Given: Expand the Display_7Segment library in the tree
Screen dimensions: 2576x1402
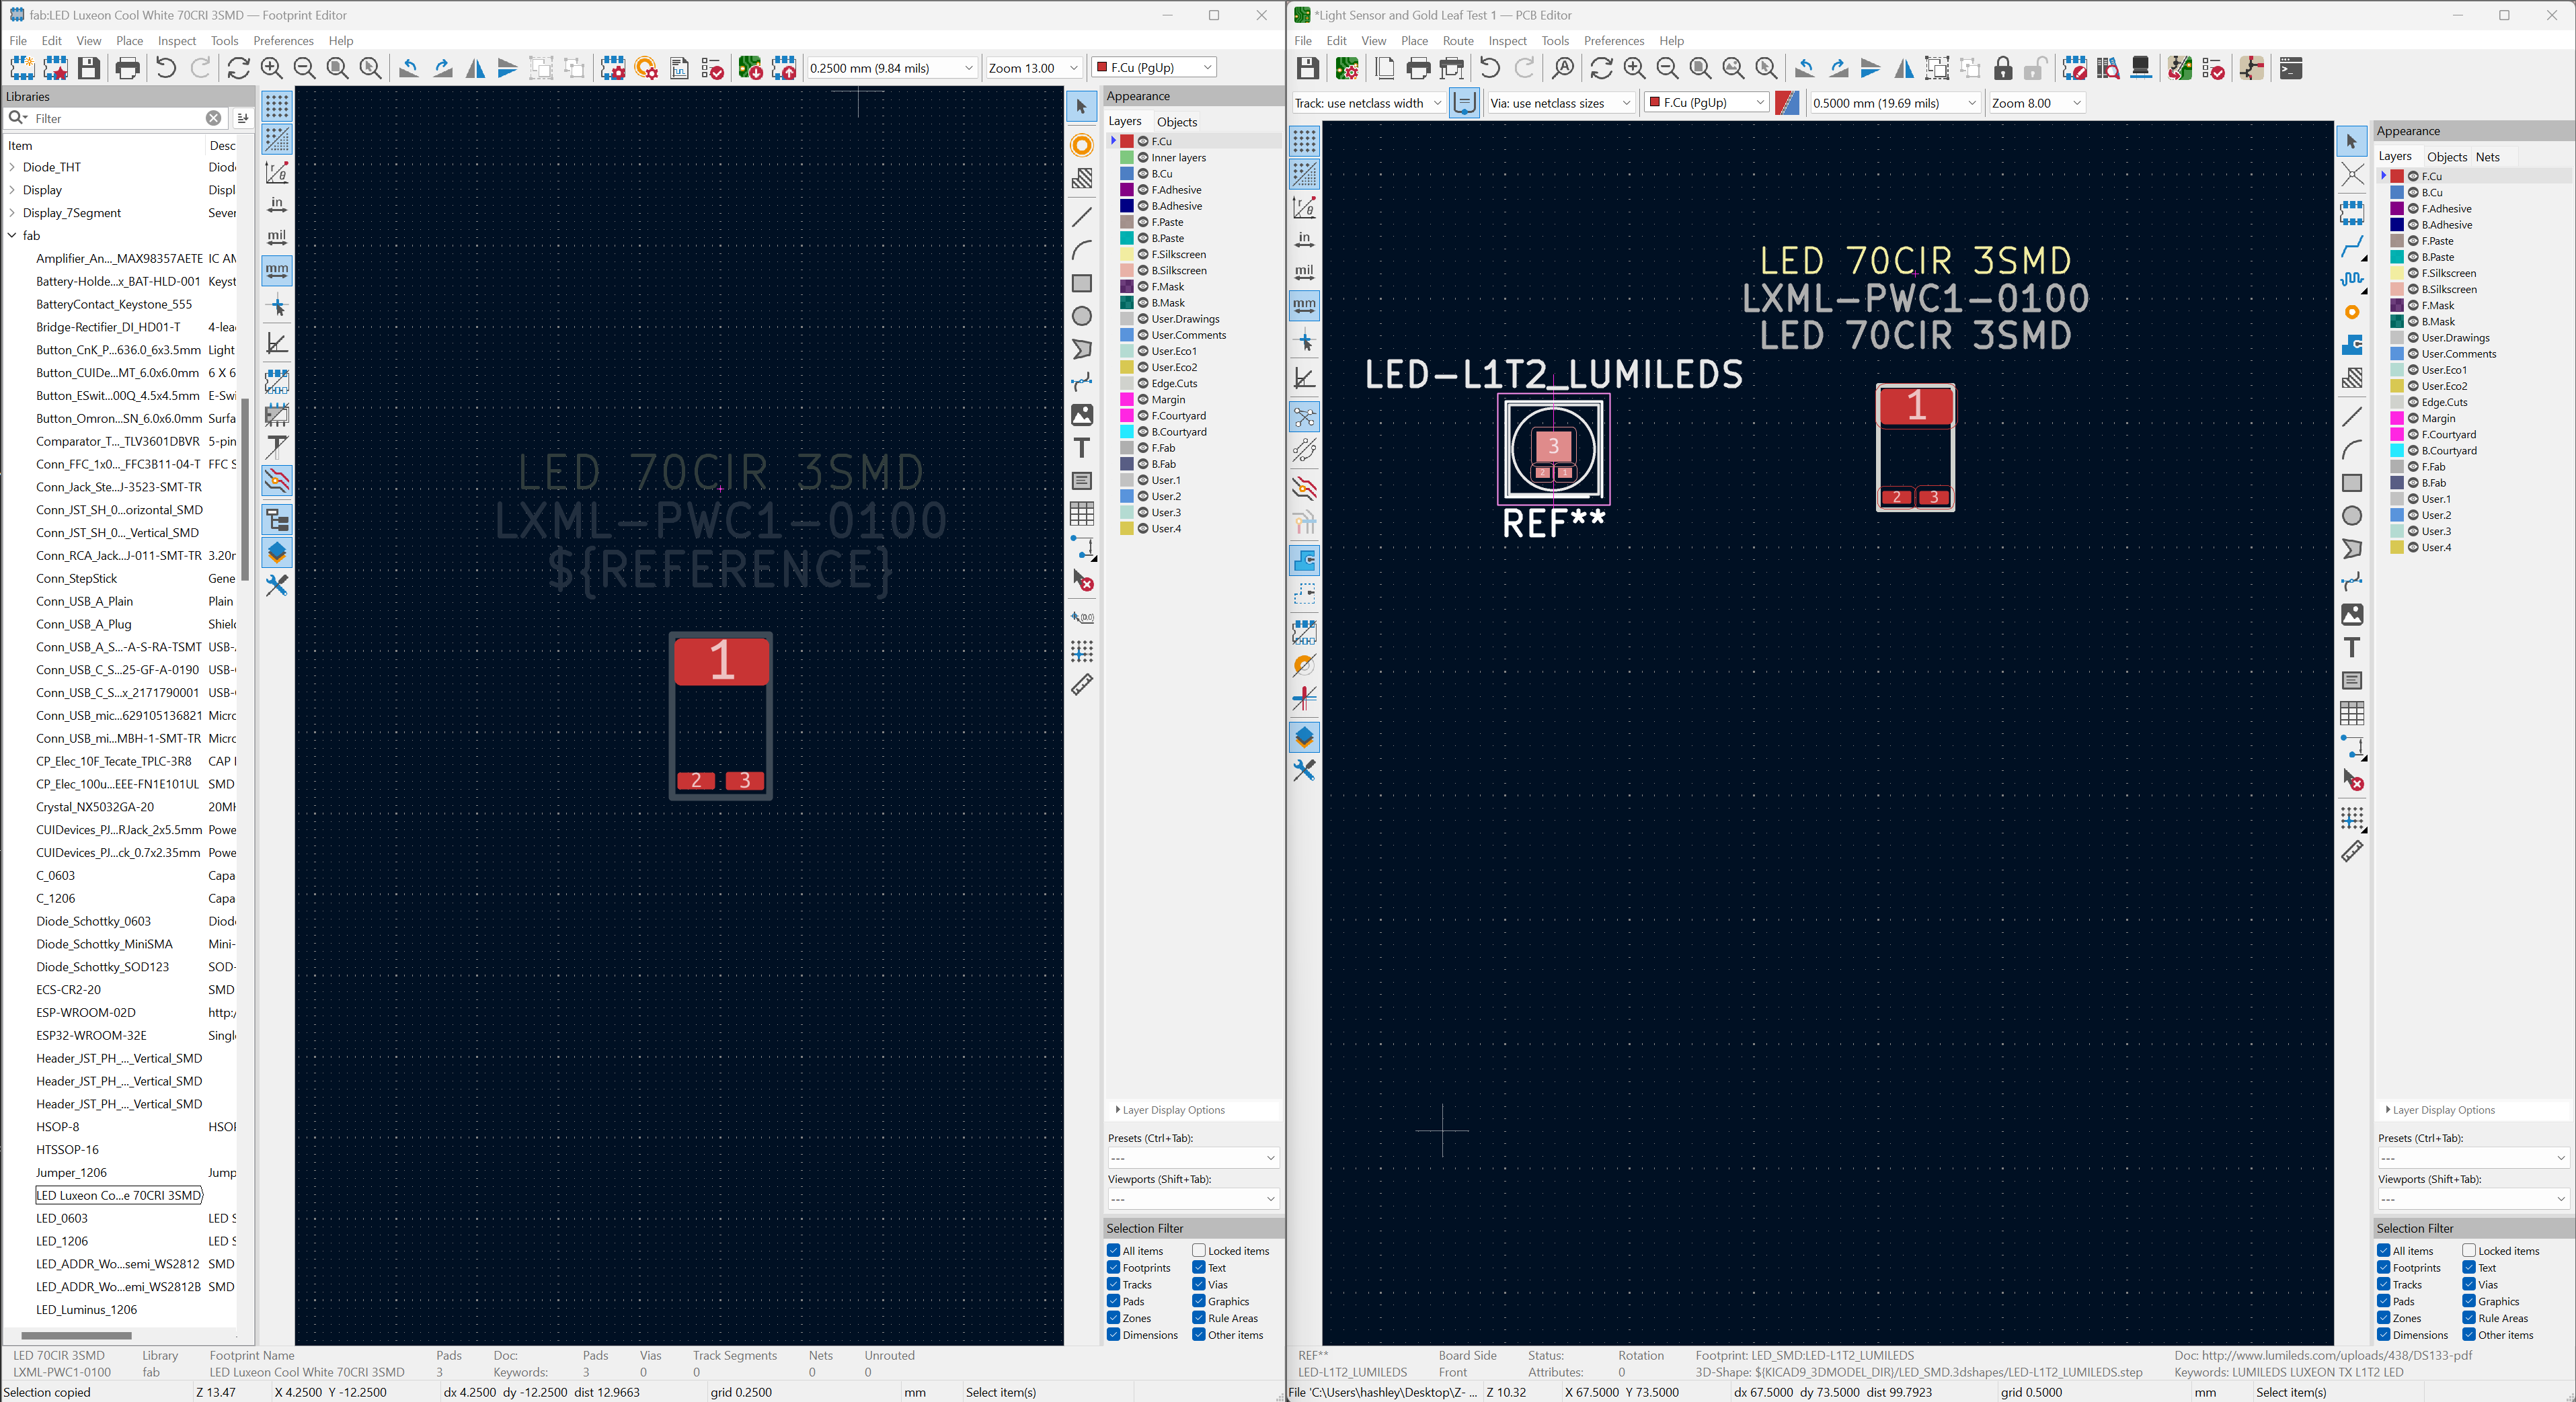Looking at the screenshot, I should [x=12, y=213].
